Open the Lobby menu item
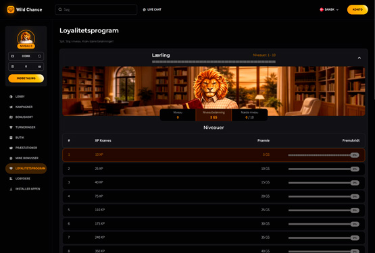375x253 pixels. pos(26,96)
